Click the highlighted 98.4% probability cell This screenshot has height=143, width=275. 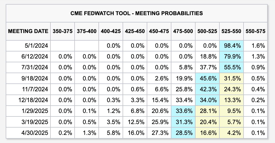coord(231,46)
